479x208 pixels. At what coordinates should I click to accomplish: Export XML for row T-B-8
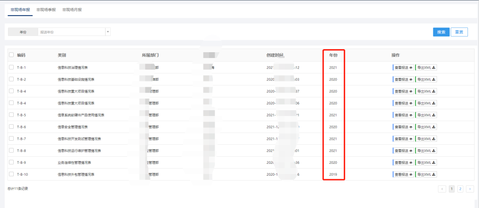click(x=426, y=150)
